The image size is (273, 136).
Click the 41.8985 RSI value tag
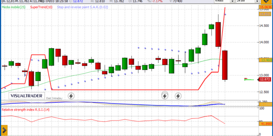tap(266, 124)
